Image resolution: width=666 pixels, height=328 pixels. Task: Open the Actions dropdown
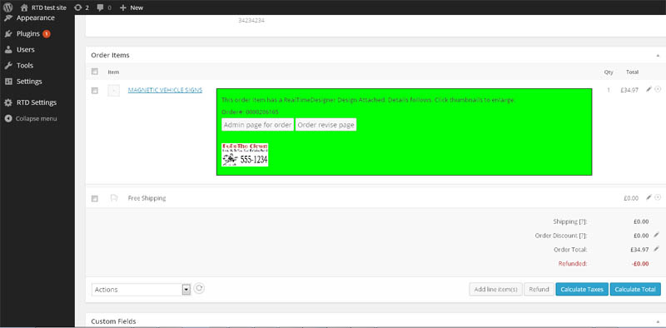141,290
